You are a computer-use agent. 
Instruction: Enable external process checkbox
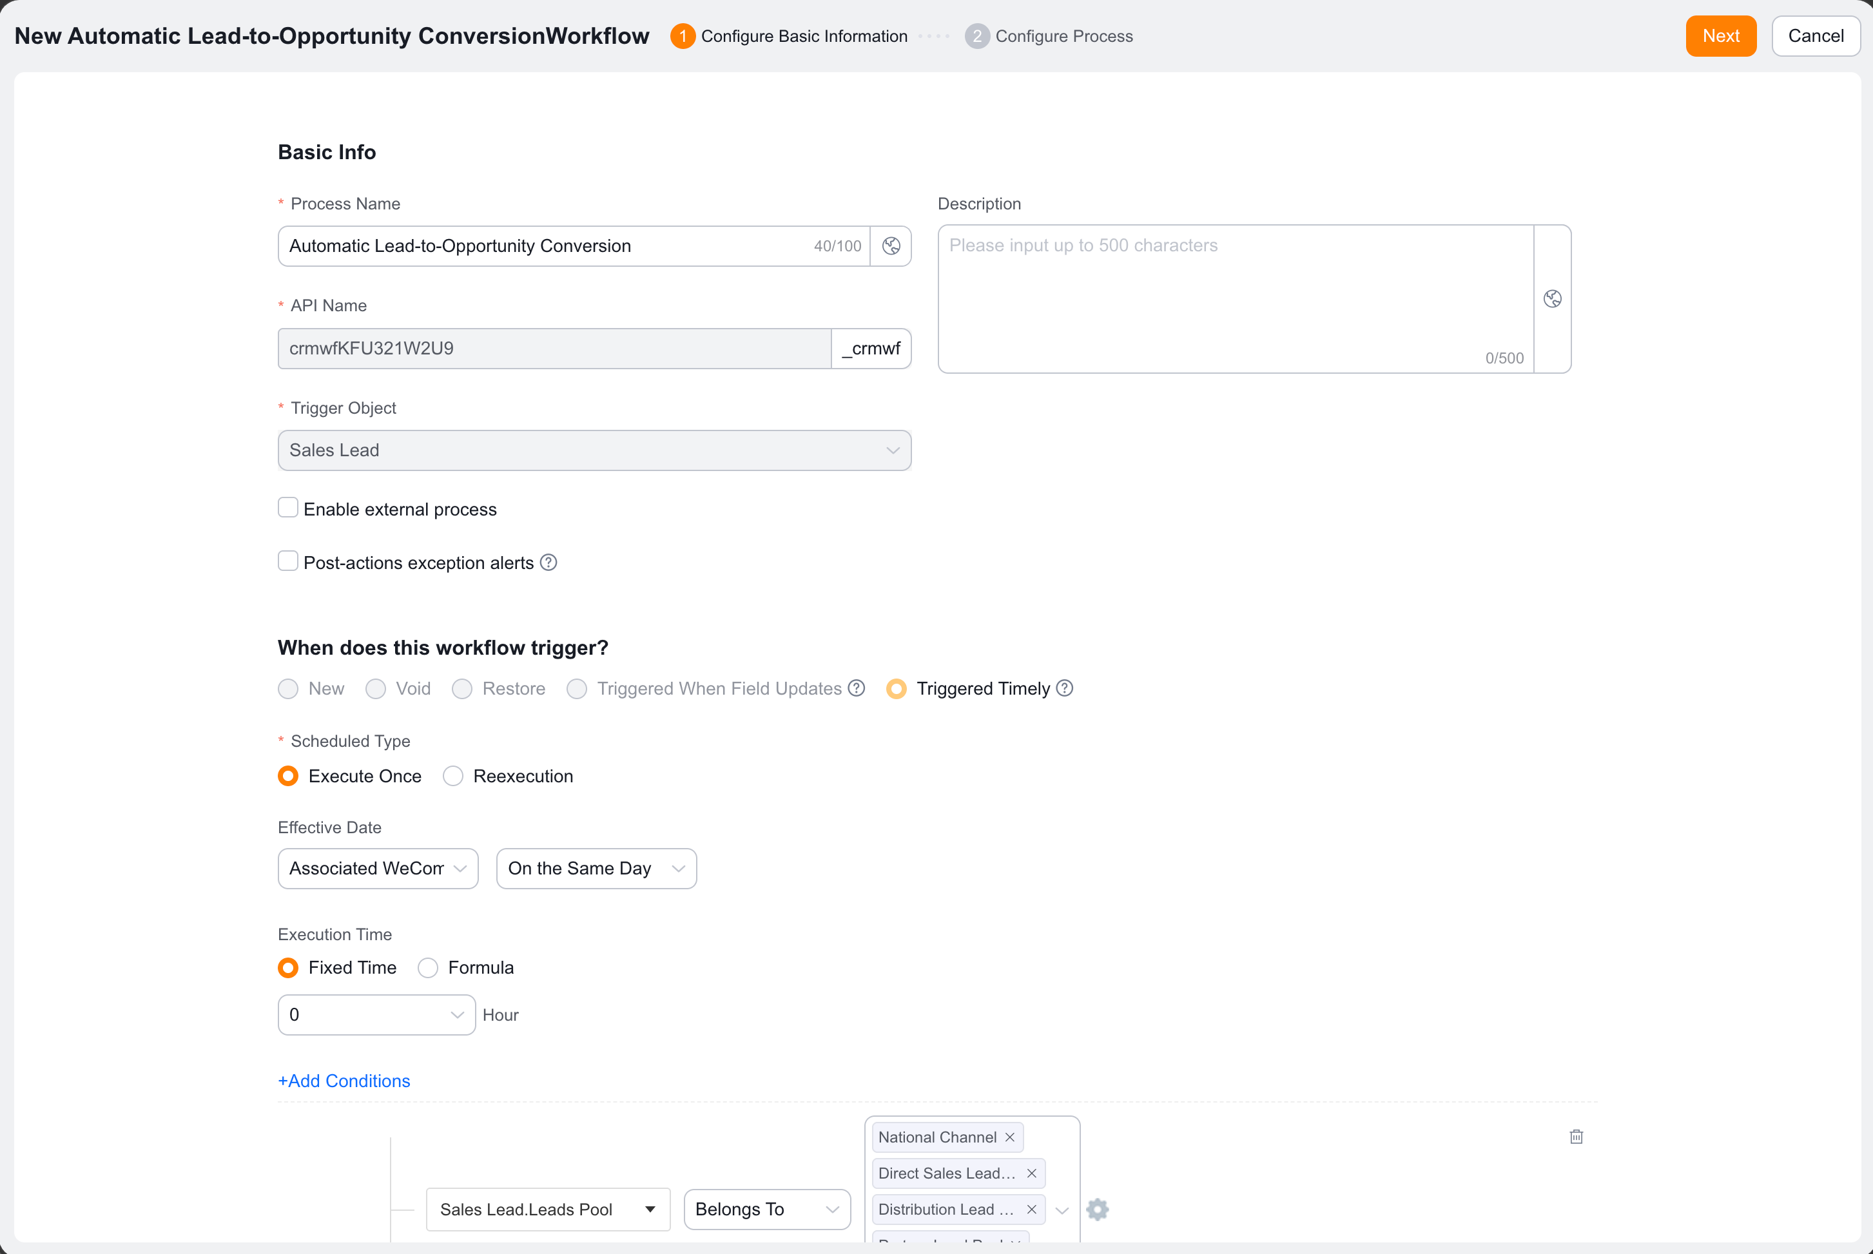(x=288, y=508)
